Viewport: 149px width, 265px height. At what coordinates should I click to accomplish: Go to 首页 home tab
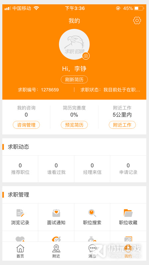click(20, 251)
